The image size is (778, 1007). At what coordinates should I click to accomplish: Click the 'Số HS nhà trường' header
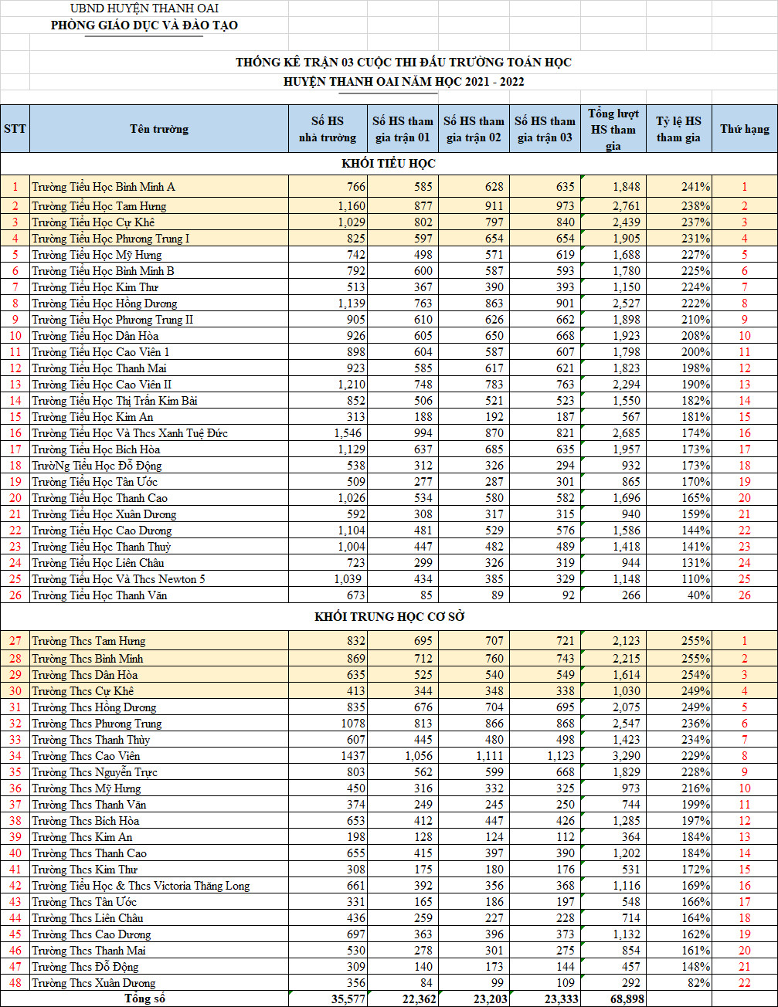[x=328, y=129]
